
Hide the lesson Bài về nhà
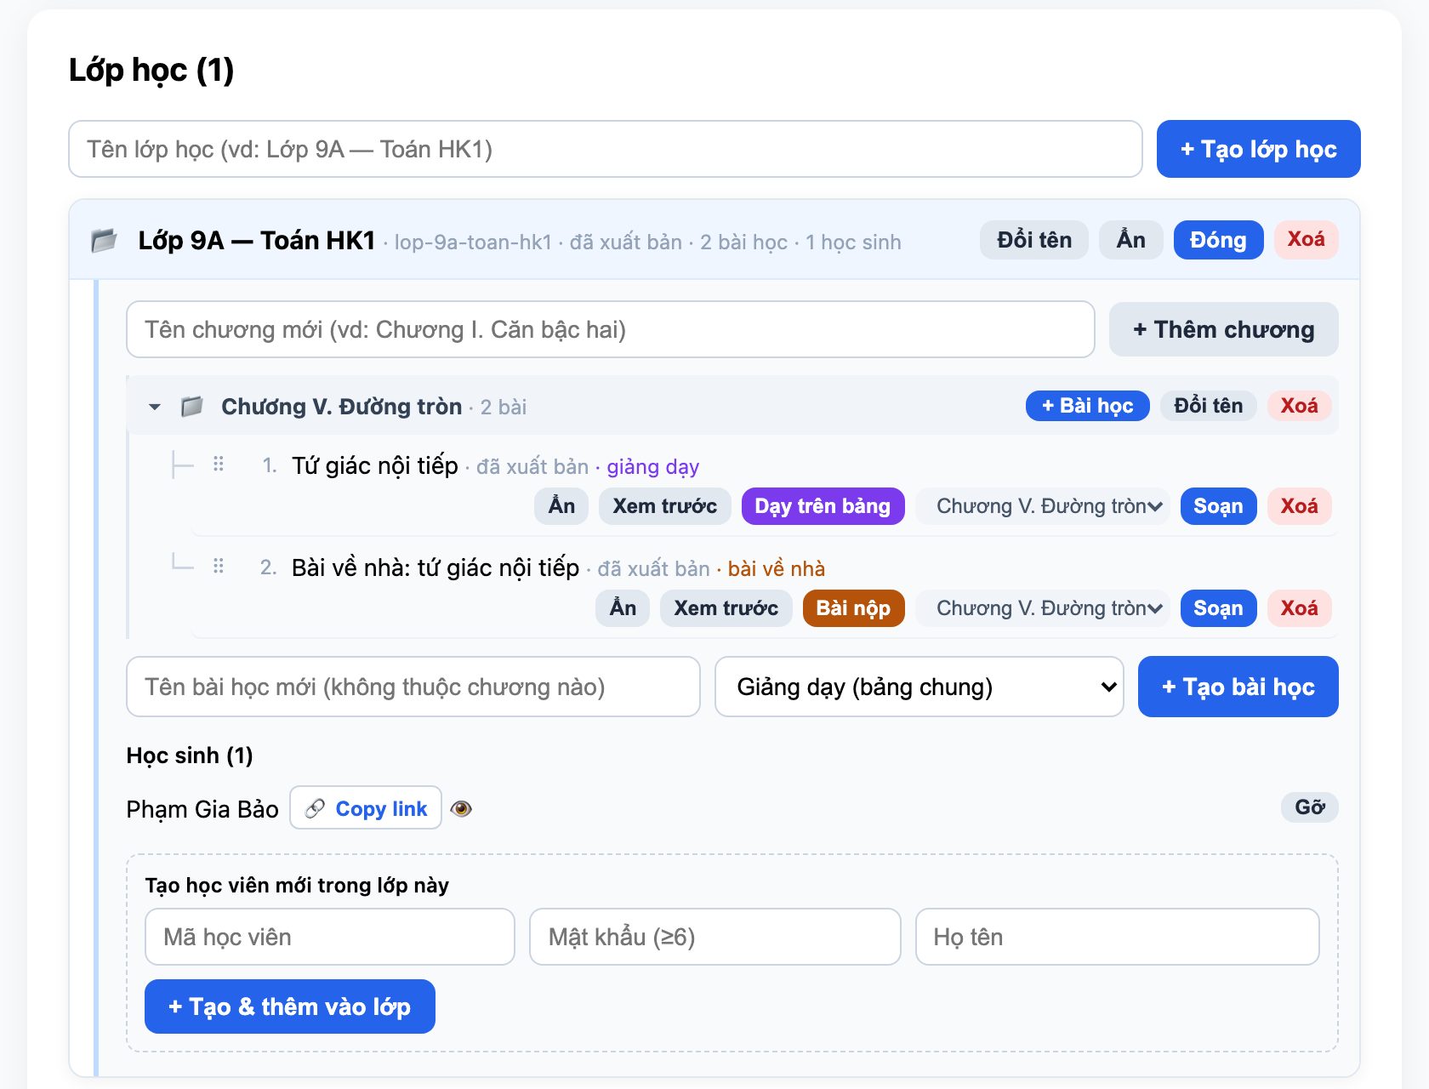(x=623, y=608)
